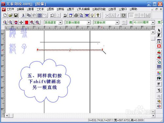This screenshot has height=123, width=164.
Task: Copy selection with copy icon
Action: coord(29,15)
